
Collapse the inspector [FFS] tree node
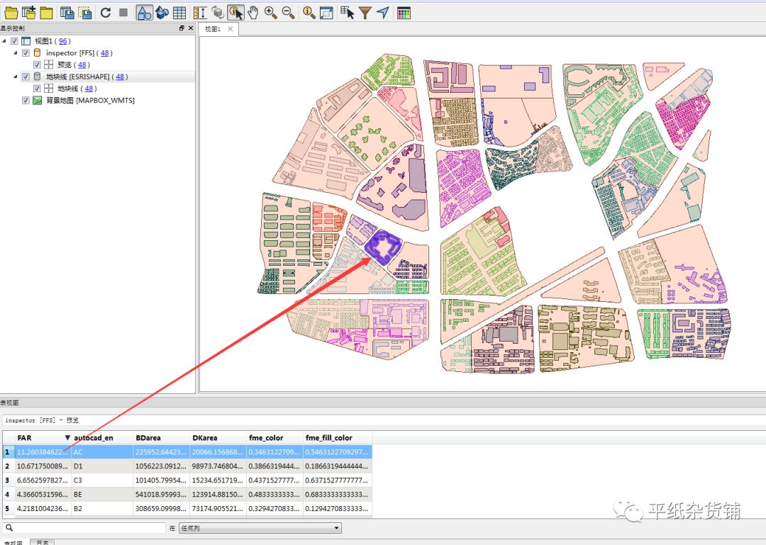pyautogui.click(x=16, y=53)
